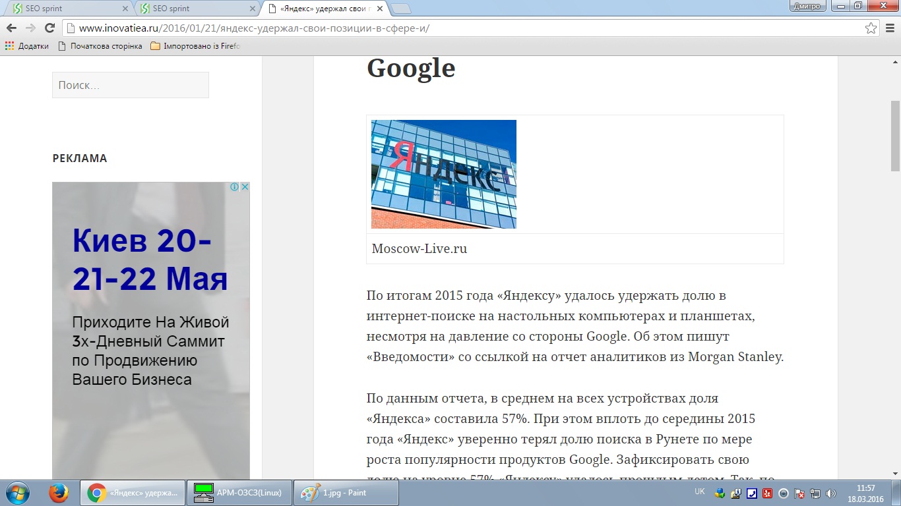Close the ad with its X icon
The height and width of the screenshot is (506, 901).
[245, 187]
